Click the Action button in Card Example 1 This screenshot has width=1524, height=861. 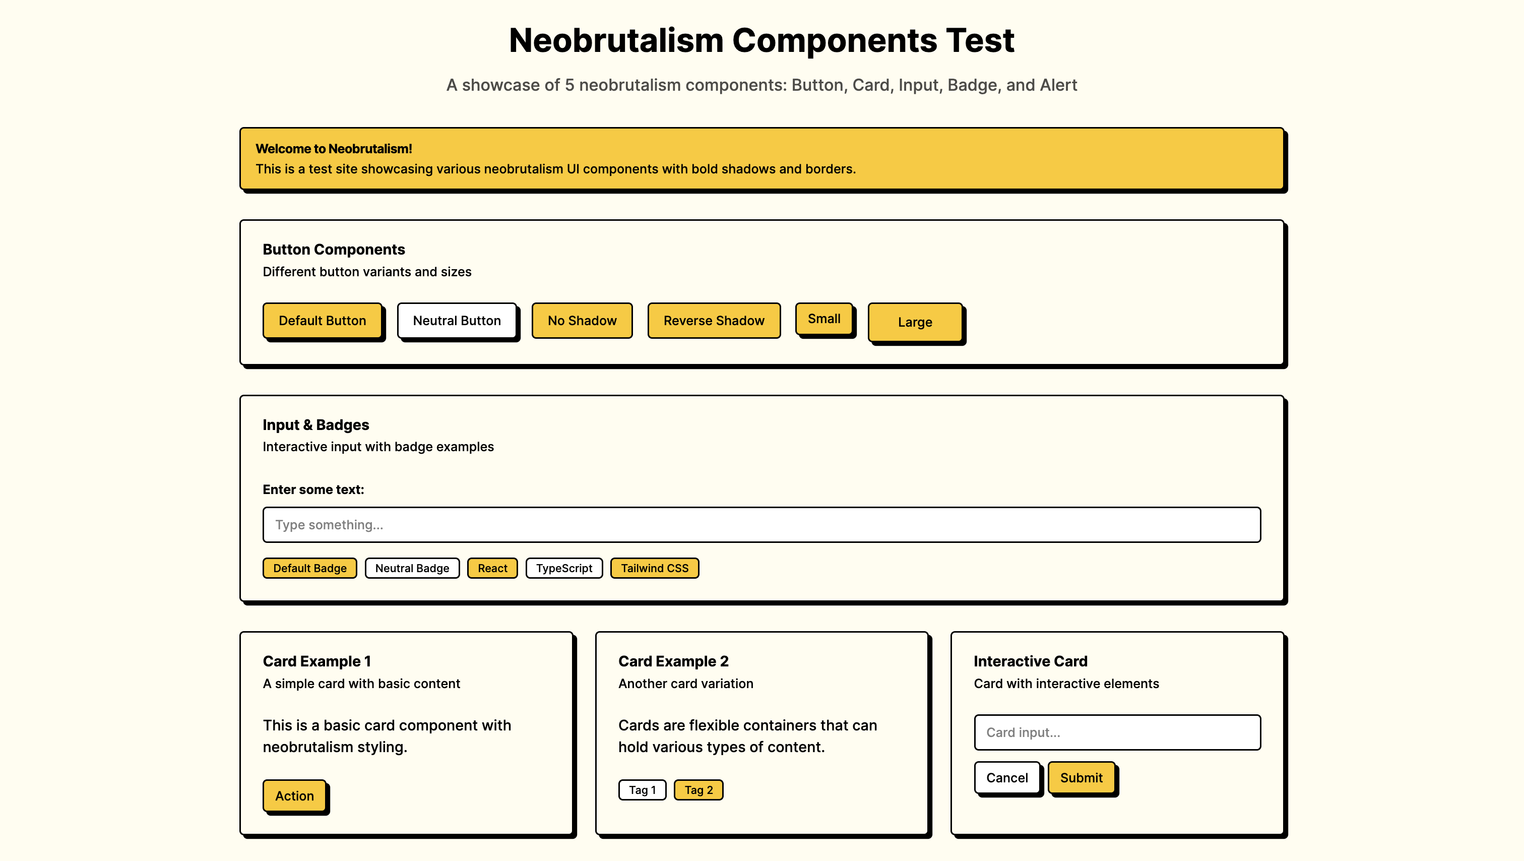tap(295, 795)
